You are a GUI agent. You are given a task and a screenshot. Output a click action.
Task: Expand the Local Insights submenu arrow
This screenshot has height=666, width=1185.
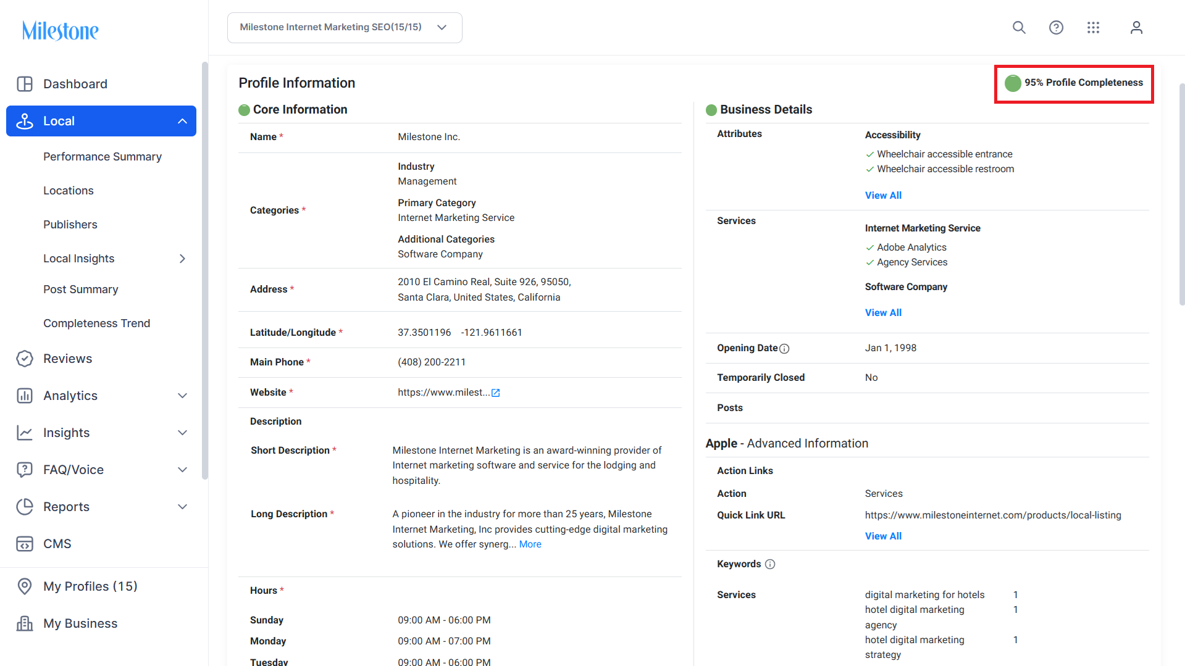point(182,259)
